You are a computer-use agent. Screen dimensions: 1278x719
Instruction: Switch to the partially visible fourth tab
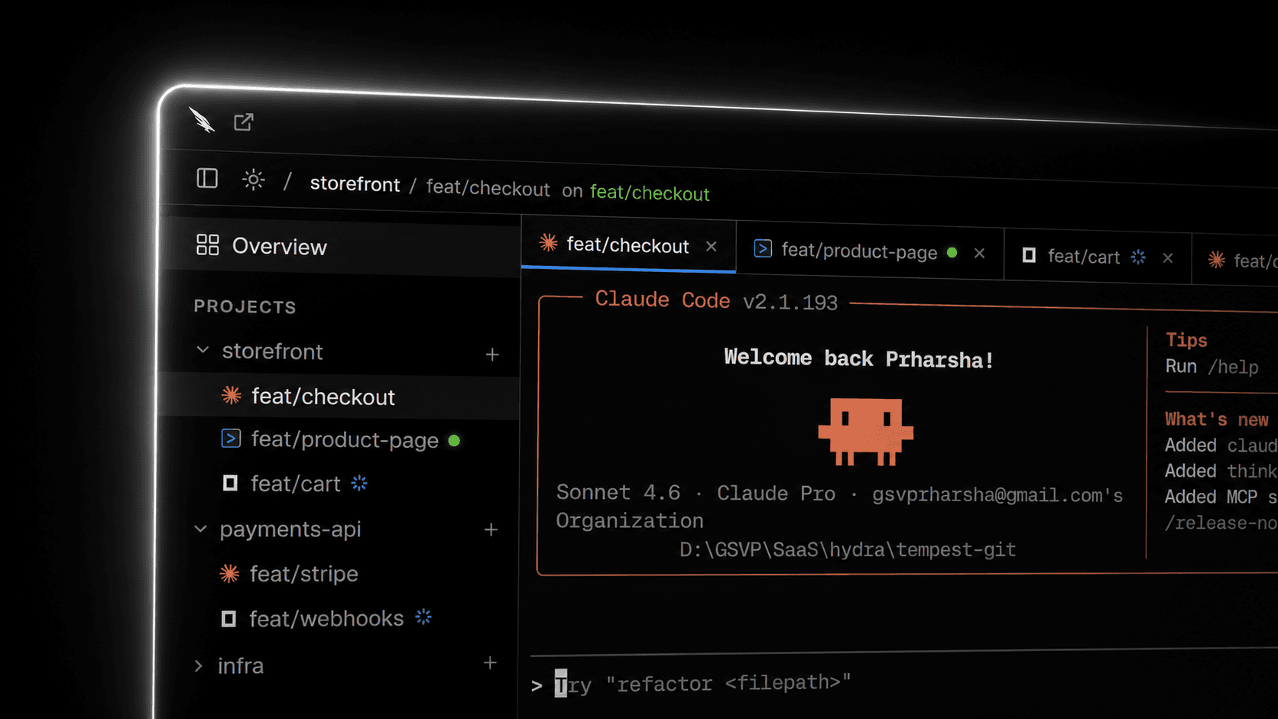pyautogui.click(x=1236, y=260)
